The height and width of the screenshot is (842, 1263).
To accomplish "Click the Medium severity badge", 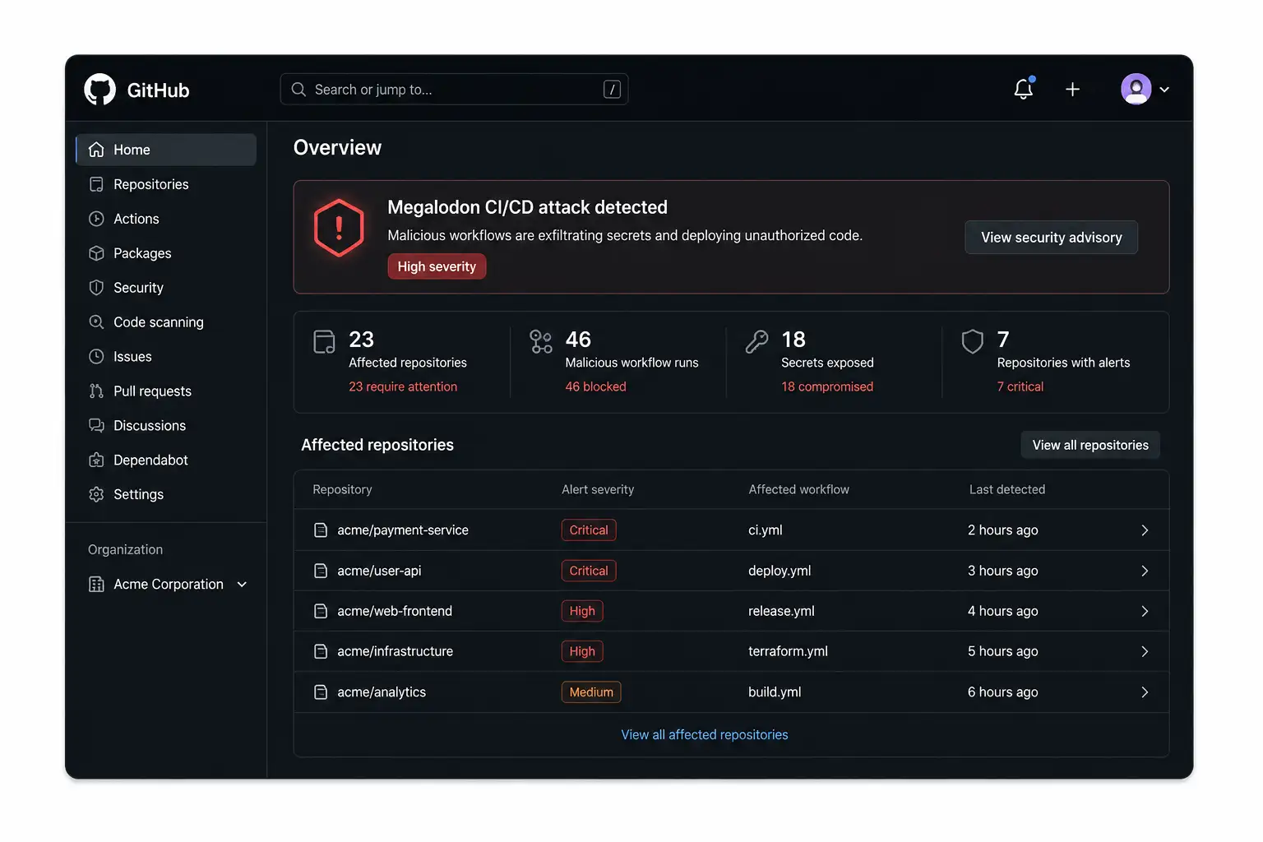I will 591,692.
